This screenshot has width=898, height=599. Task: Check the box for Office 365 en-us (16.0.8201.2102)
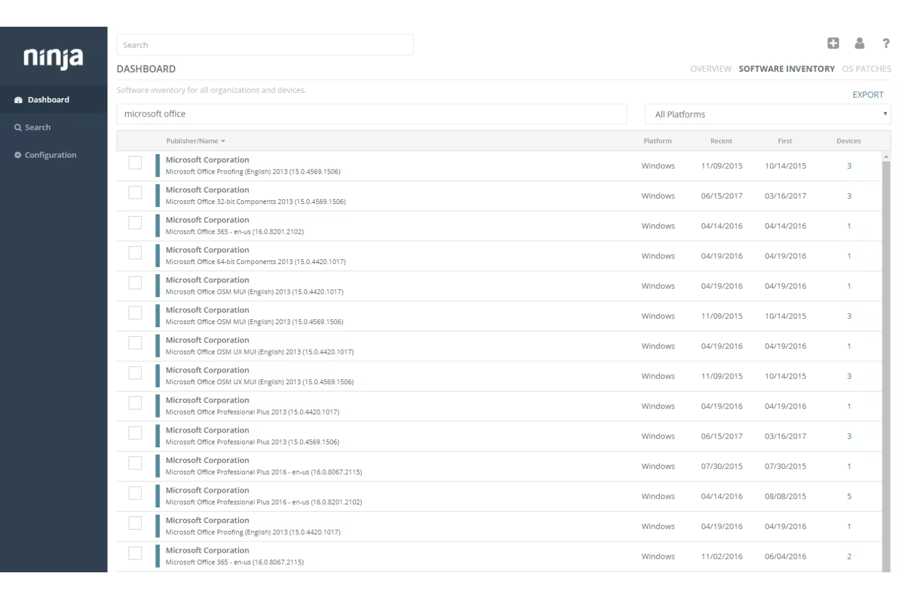135,223
